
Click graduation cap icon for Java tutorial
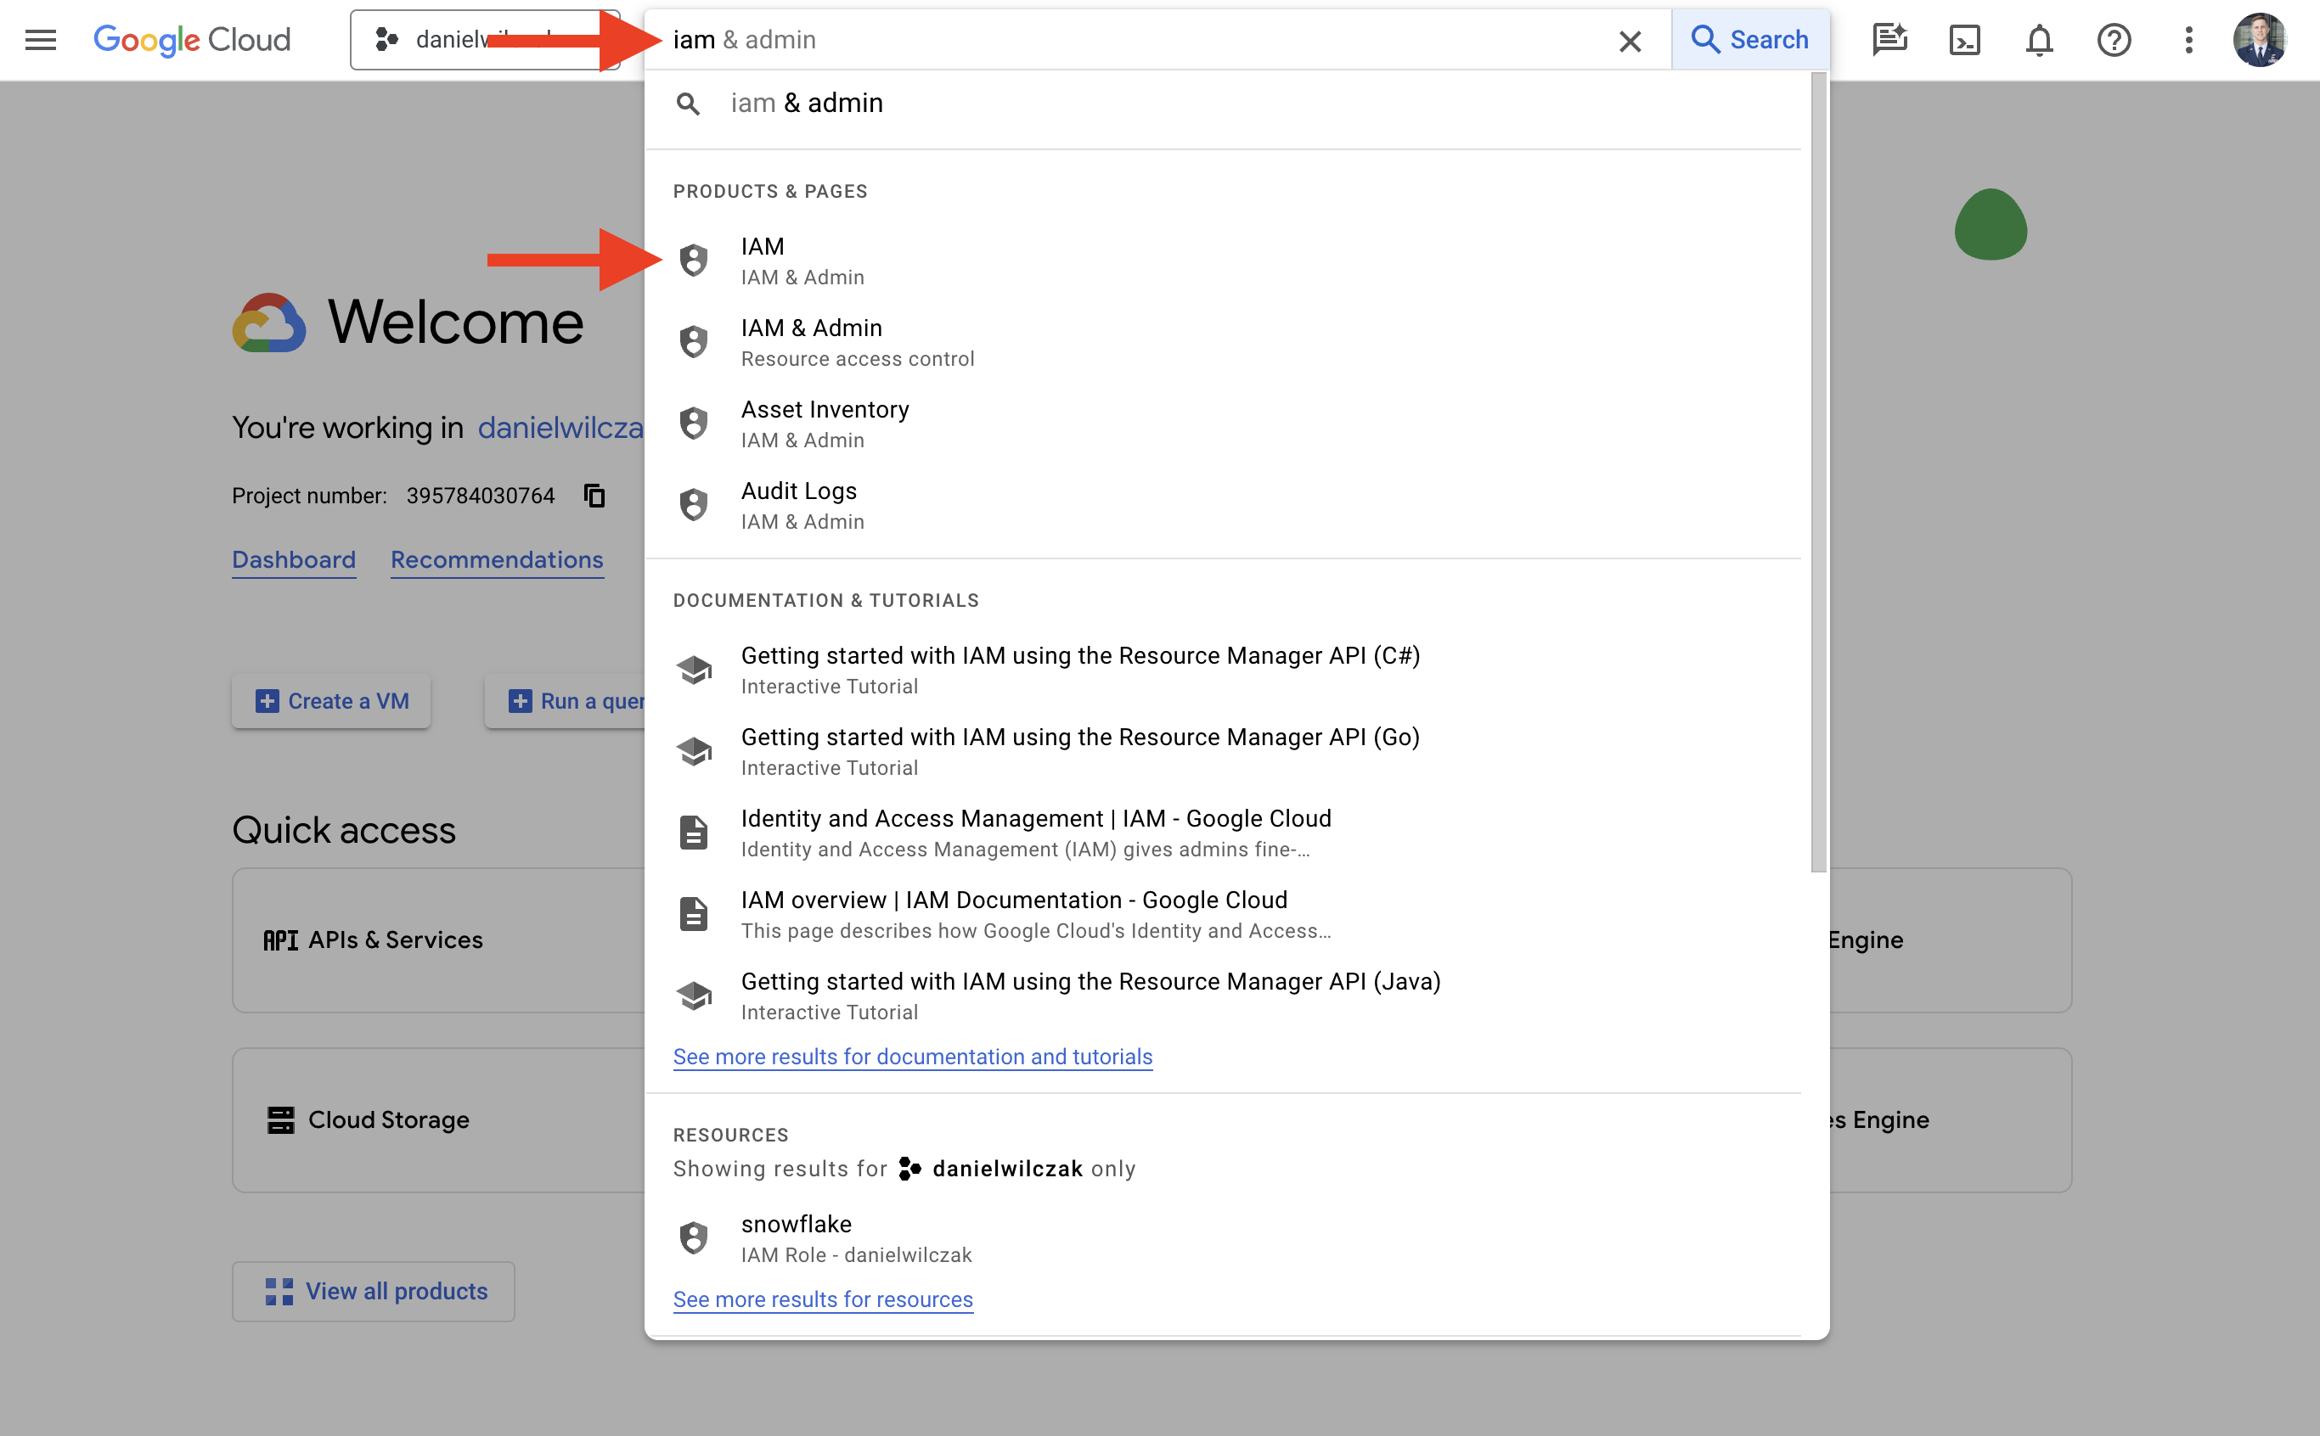tap(694, 996)
